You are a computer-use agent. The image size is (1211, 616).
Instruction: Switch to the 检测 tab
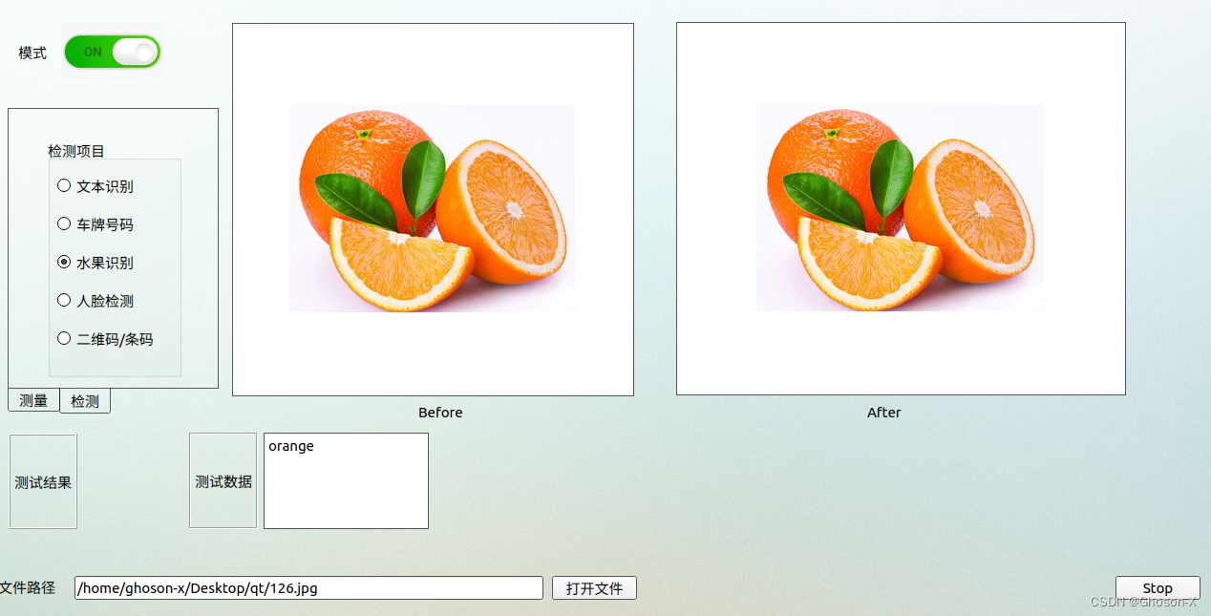tap(85, 401)
